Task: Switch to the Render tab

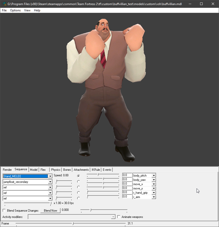Action: (x=7, y=170)
